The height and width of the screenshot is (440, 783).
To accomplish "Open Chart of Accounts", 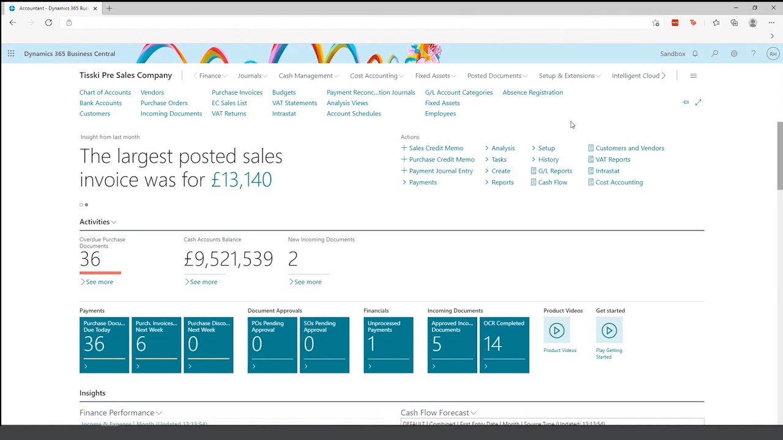I will (105, 92).
